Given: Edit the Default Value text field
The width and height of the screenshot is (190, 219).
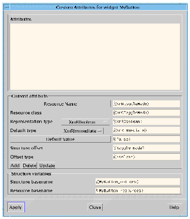Looking at the screenshot, I should point(146,139).
